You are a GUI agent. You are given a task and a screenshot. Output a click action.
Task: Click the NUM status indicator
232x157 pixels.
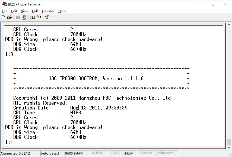(x=131, y=153)
